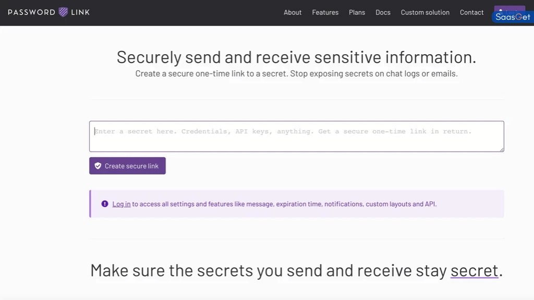Click the underlined word secret in the headline
This screenshot has height=300, width=534.
[475, 270]
